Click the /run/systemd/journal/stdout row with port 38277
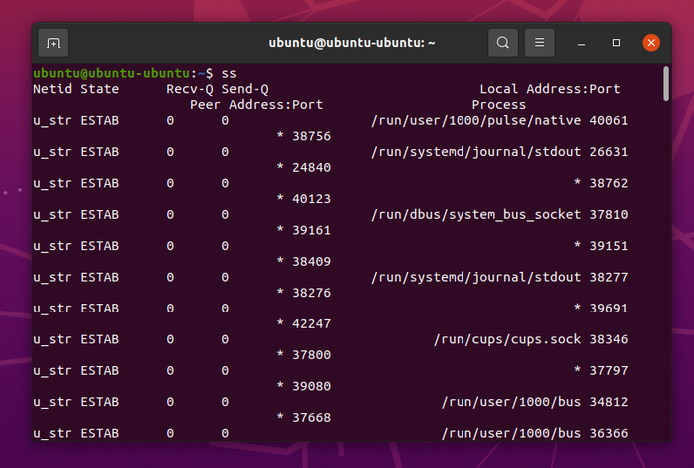 (476, 277)
